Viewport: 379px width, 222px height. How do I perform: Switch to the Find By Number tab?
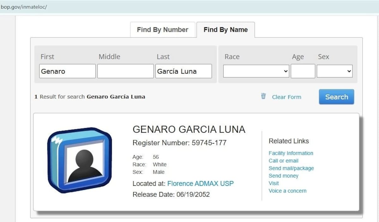point(162,30)
